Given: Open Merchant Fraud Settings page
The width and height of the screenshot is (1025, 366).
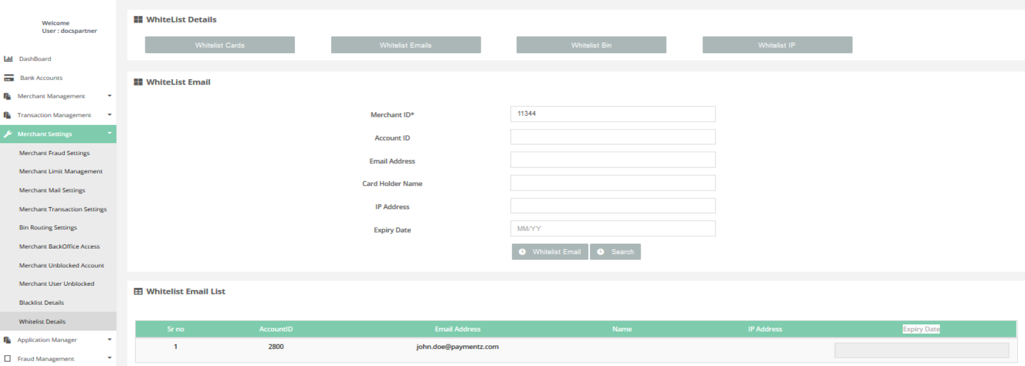Looking at the screenshot, I should [x=54, y=153].
